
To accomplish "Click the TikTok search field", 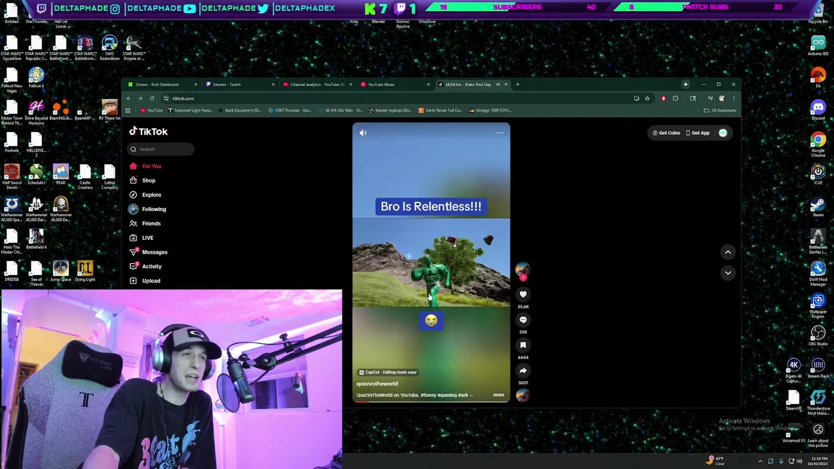I will [x=161, y=149].
